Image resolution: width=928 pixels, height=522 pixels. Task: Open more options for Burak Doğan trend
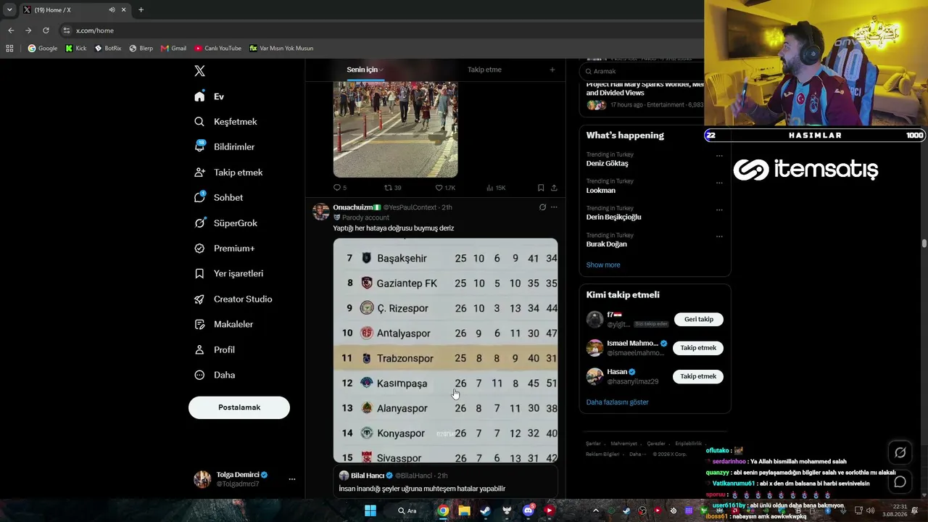pyautogui.click(x=719, y=236)
